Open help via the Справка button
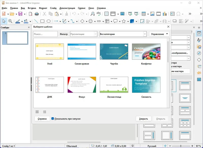The height and width of the screenshot is (148, 203). 42,118
